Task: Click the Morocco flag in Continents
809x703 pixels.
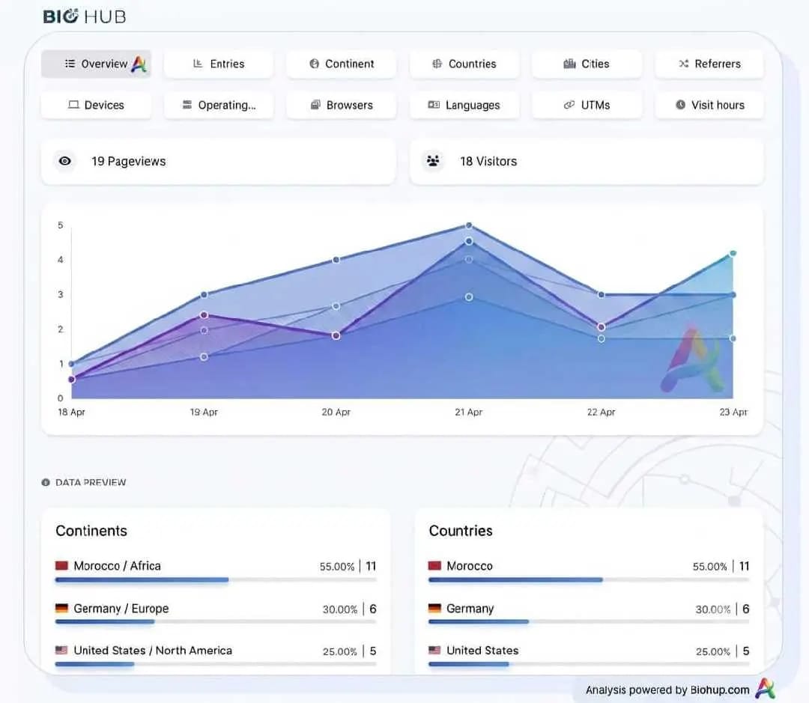Action: point(61,566)
